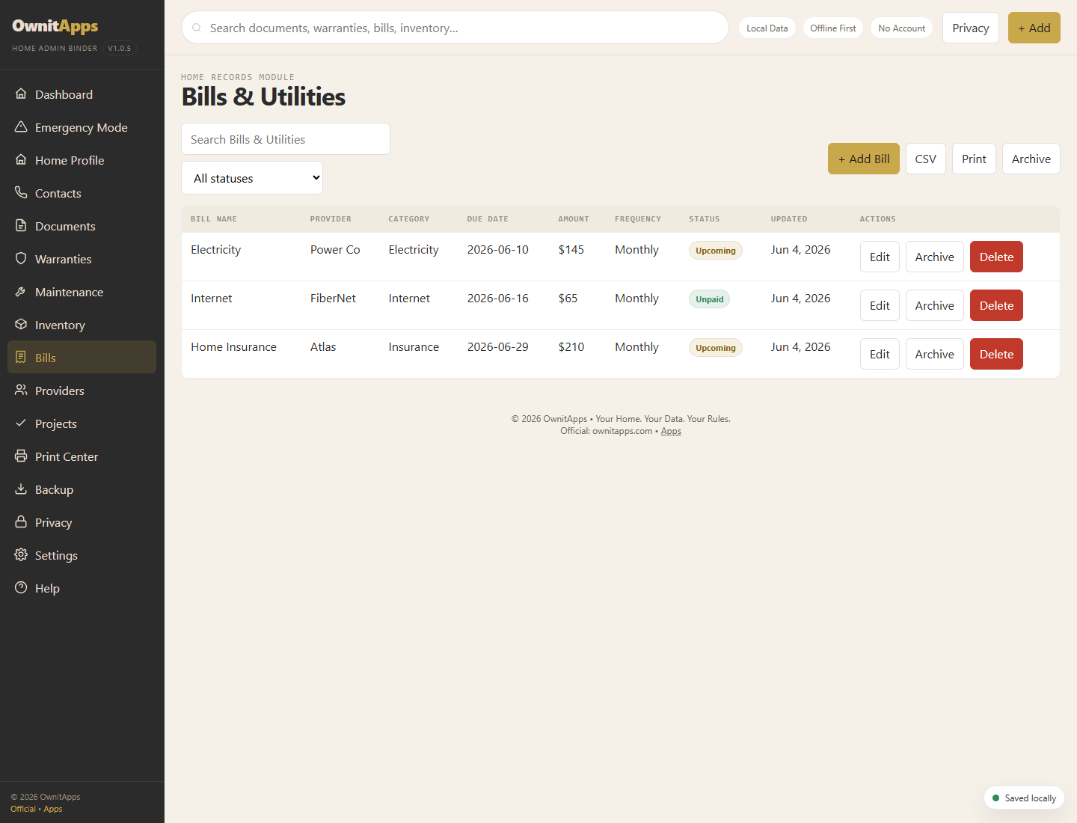The image size is (1077, 823).
Task: Click the Due Date column header
Action: point(488,219)
